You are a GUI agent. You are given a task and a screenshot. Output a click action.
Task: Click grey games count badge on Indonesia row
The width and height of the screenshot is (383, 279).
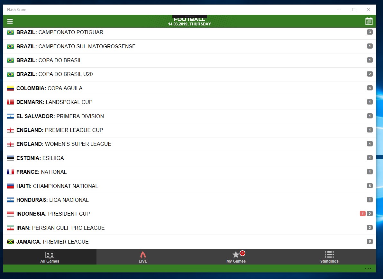pos(370,214)
